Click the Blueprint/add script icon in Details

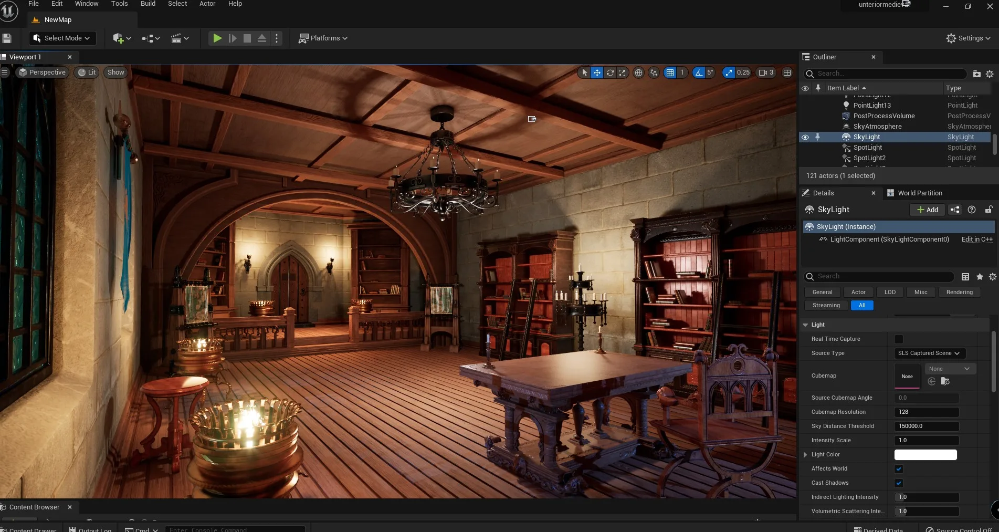955,210
